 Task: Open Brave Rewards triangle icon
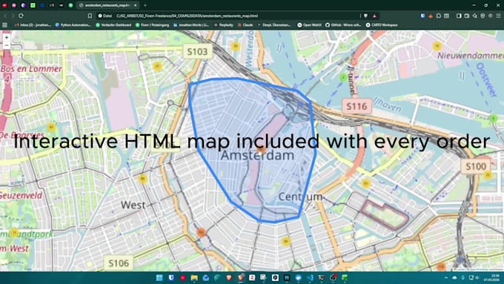click(374, 16)
